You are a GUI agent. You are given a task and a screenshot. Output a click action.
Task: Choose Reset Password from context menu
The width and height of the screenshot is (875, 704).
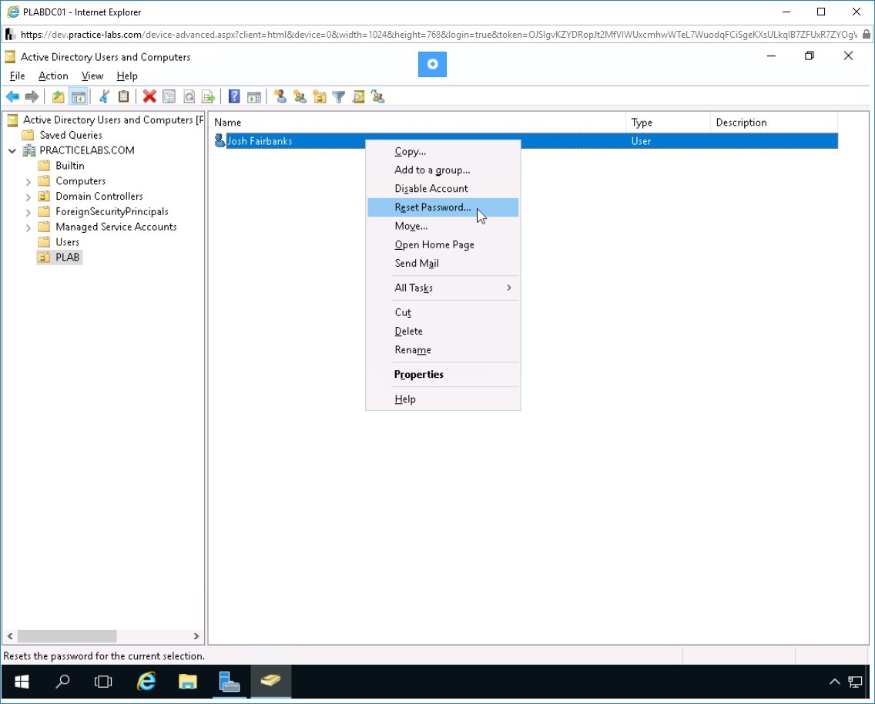coord(443,207)
